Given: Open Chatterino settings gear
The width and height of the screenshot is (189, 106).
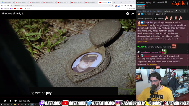Looking at the screenshot, I should [x=166, y=2].
